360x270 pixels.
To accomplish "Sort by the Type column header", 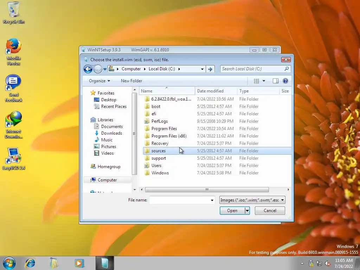I will [258, 91].
